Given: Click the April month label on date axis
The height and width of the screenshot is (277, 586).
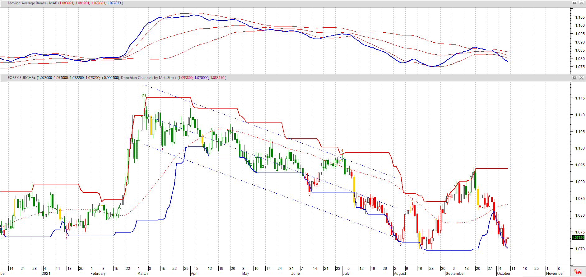Looking at the screenshot, I should (195, 274).
